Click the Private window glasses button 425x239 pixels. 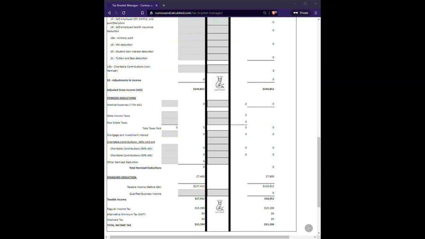(x=301, y=13)
